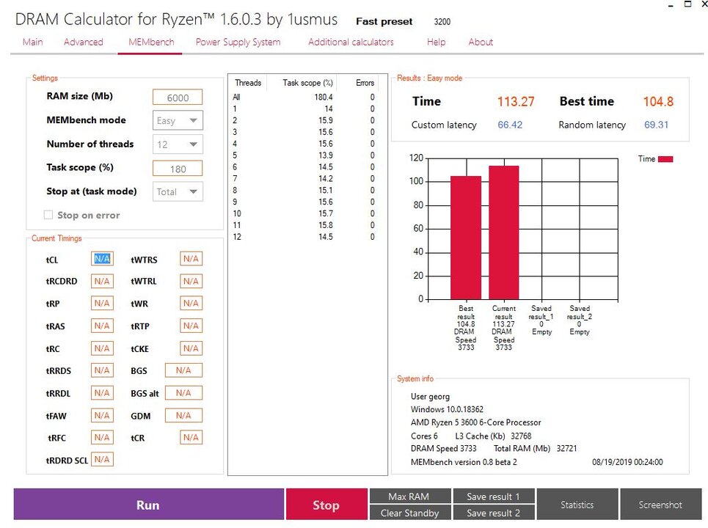This screenshot has height=528, width=708.
Task: Click the Best time value 104.8
Action: pyautogui.click(x=658, y=101)
